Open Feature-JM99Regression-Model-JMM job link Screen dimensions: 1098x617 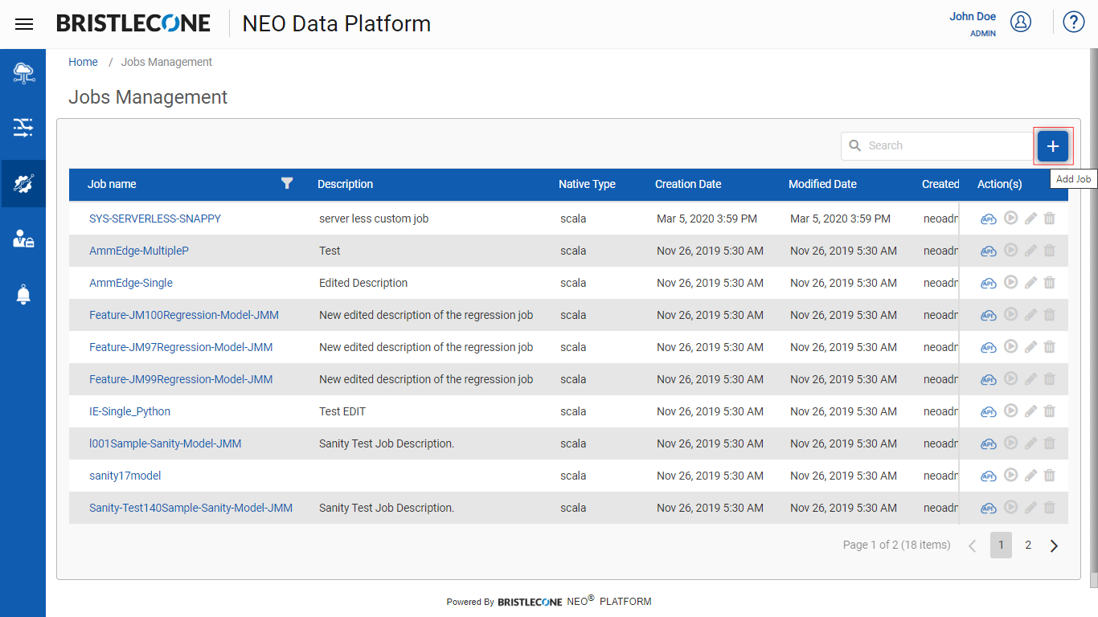pos(181,379)
